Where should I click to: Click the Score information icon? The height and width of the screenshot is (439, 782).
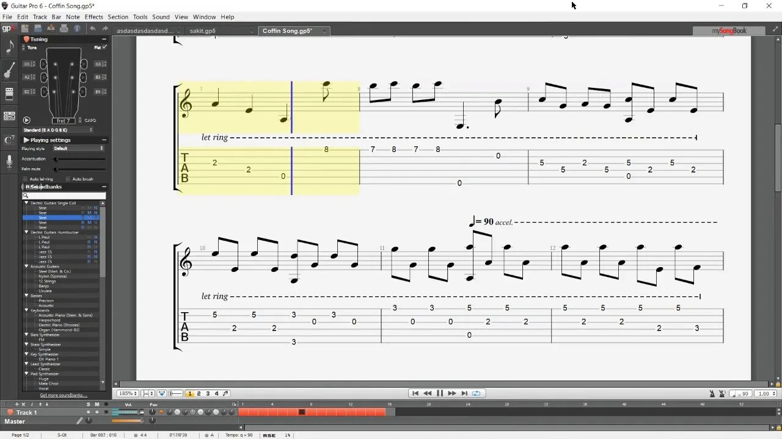pos(77,28)
